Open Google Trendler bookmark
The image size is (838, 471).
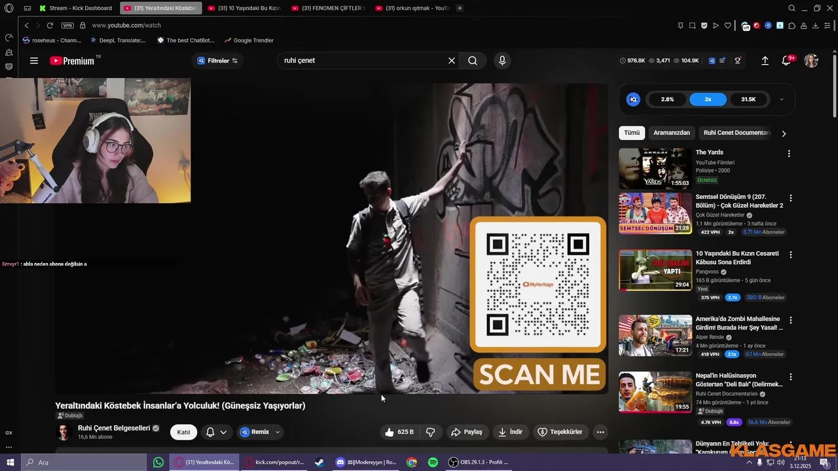click(x=249, y=41)
